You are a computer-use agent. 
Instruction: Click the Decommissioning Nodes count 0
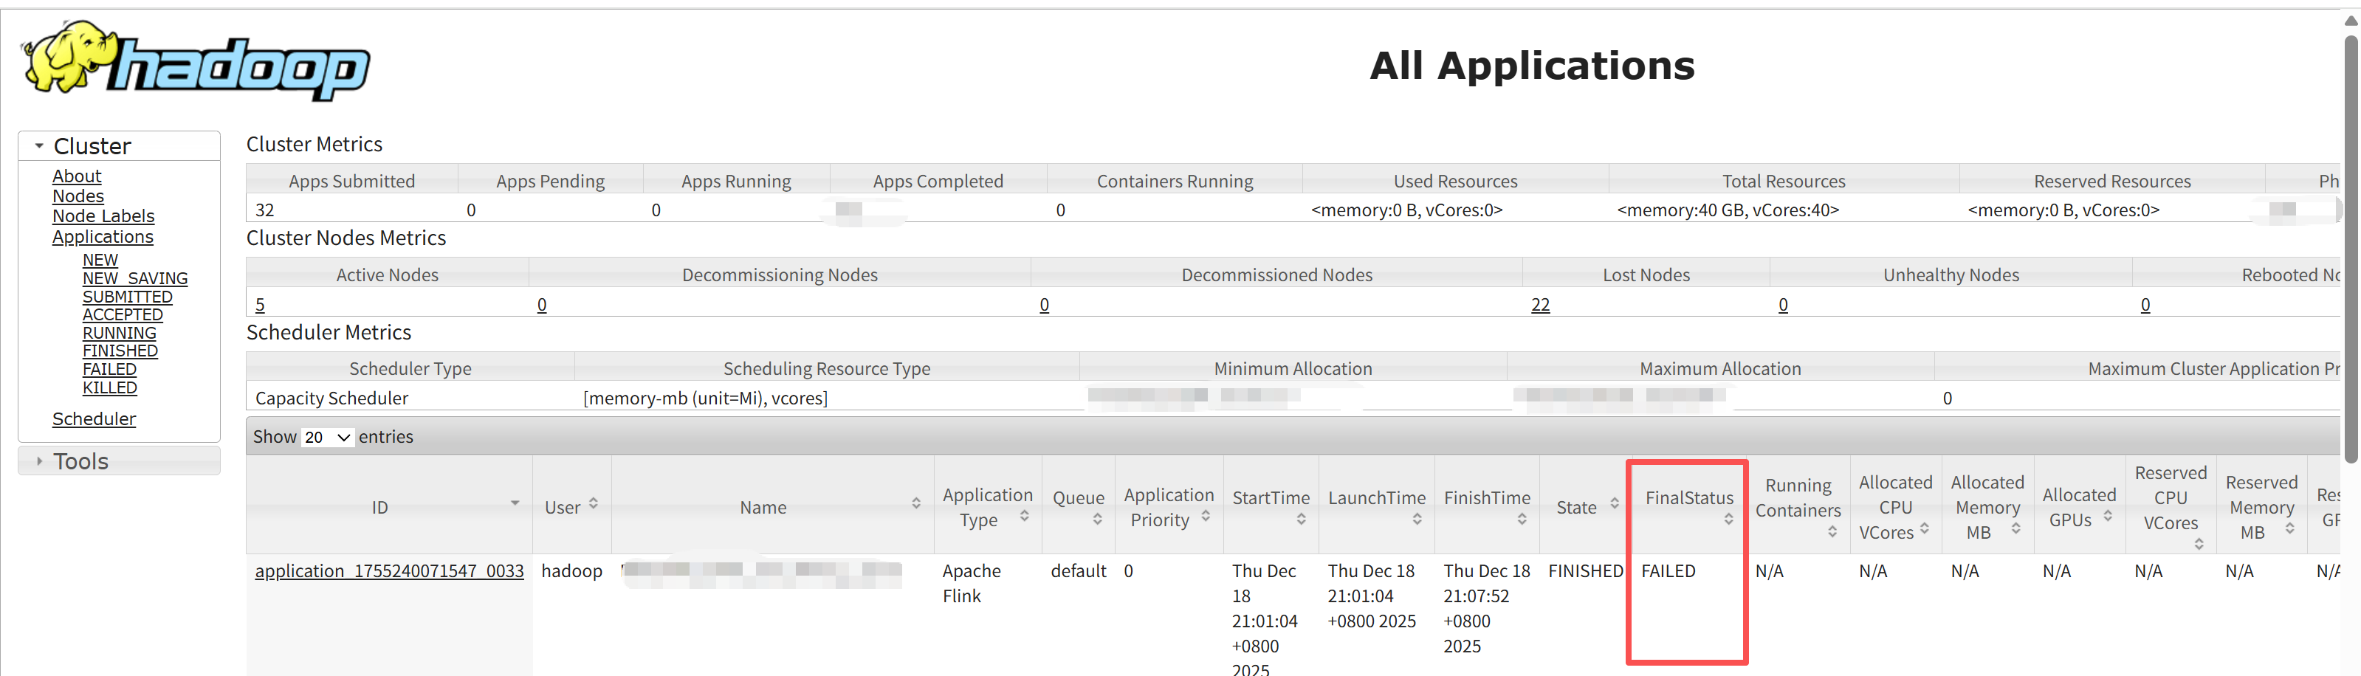tap(542, 304)
